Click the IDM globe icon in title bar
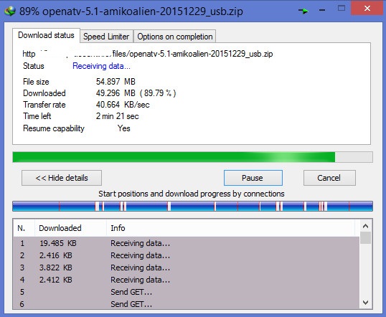Image resolution: width=386 pixels, height=317 pixels. (10, 11)
